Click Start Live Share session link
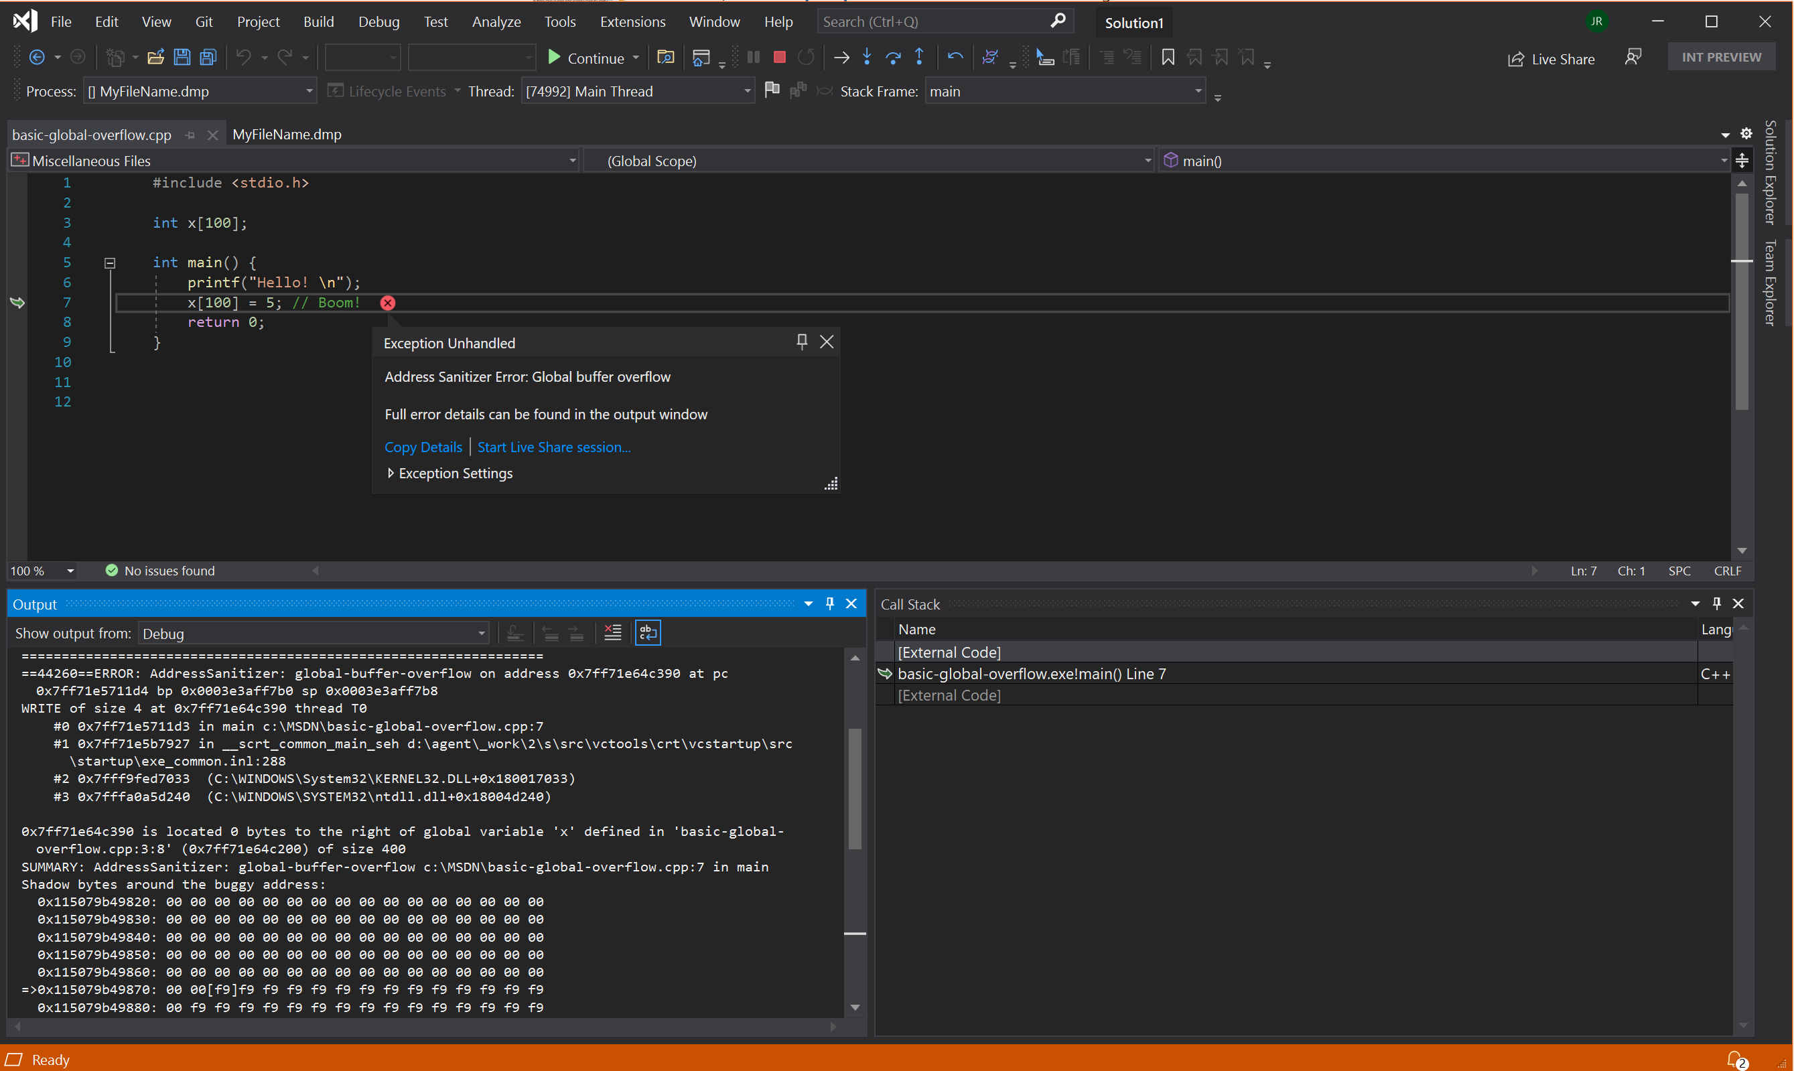This screenshot has height=1071, width=1794. click(553, 446)
